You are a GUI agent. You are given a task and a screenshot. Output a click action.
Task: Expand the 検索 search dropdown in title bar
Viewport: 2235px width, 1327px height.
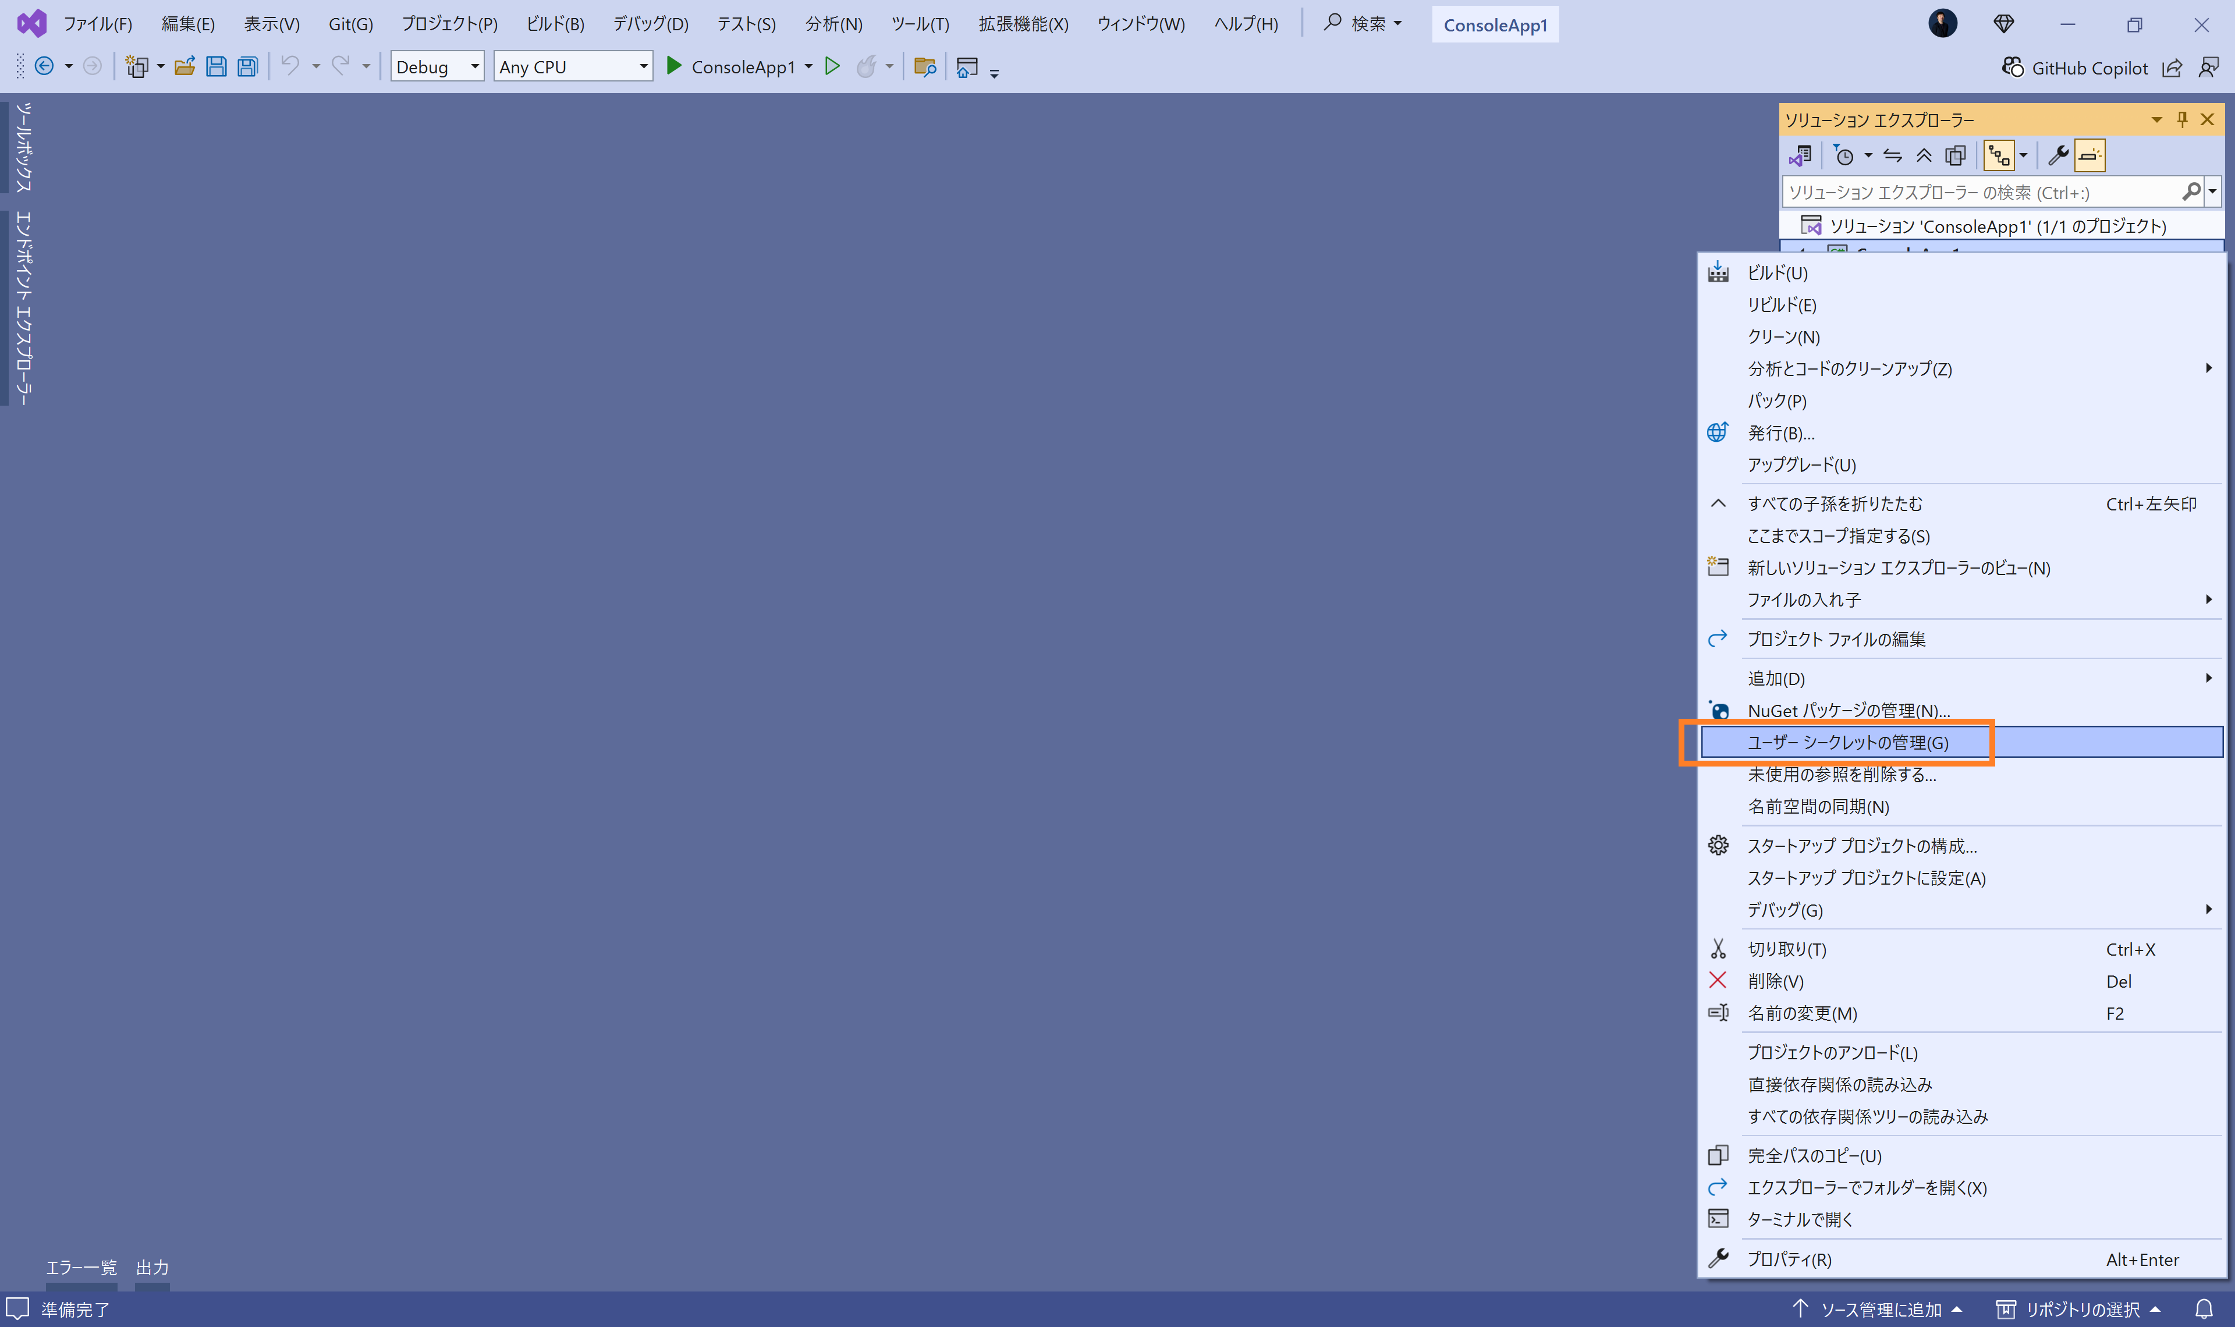click(x=1398, y=24)
